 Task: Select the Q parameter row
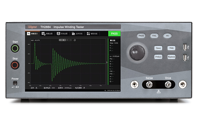[x=112, y=81]
